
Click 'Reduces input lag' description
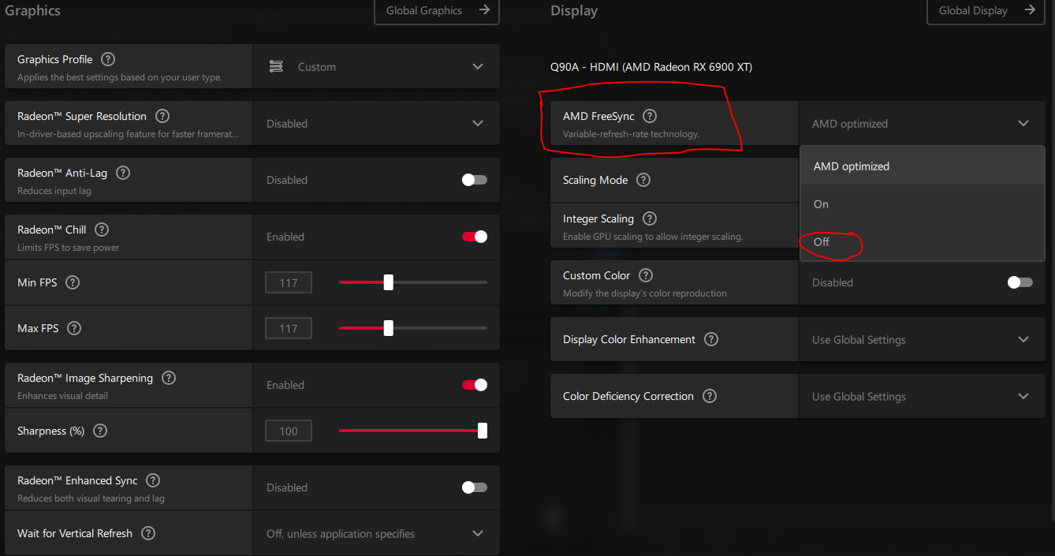[54, 191]
